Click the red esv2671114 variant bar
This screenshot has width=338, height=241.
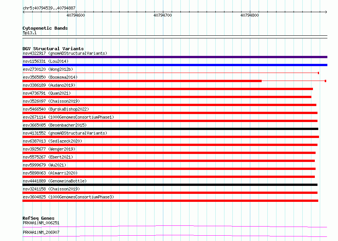click(x=170, y=121)
